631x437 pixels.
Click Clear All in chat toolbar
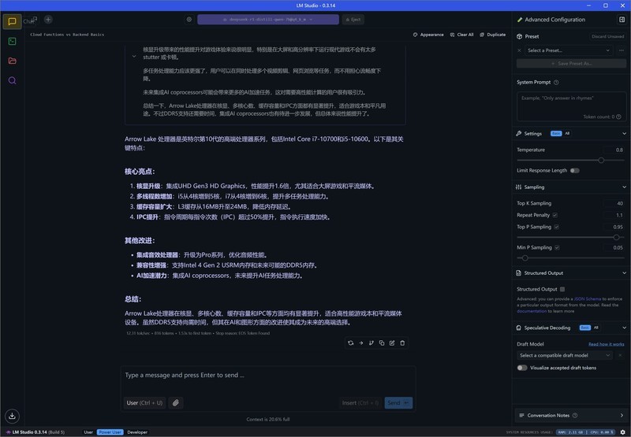tap(461, 35)
